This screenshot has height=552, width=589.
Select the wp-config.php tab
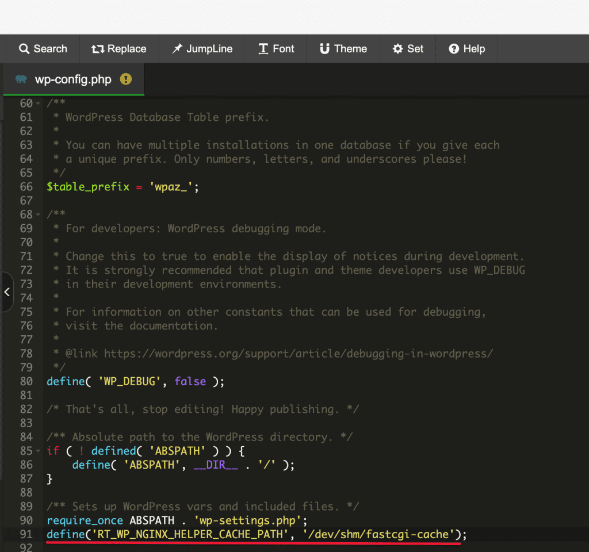point(74,79)
